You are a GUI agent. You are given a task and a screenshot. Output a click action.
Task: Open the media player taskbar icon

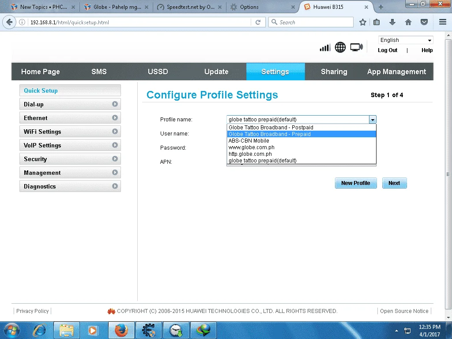pyautogui.click(x=93, y=330)
